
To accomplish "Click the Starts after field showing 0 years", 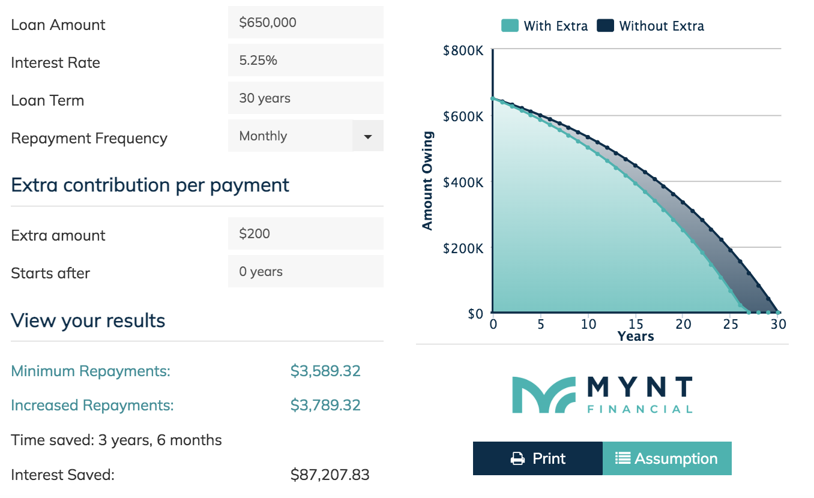I will (306, 271).
